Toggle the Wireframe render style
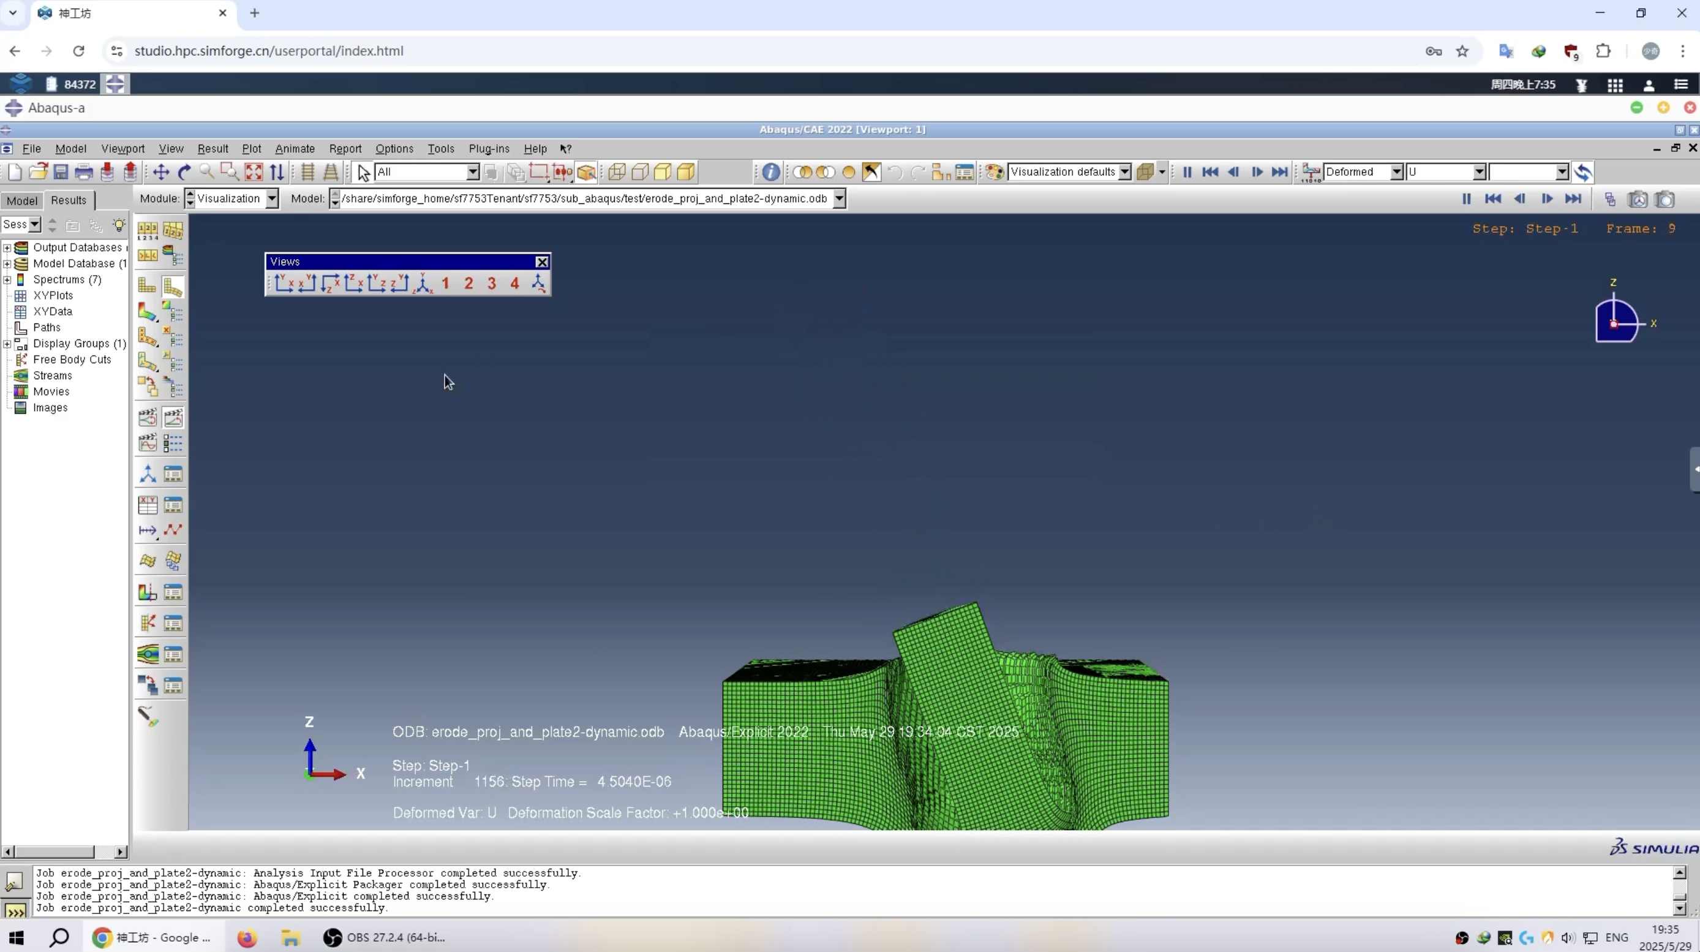 617,172
